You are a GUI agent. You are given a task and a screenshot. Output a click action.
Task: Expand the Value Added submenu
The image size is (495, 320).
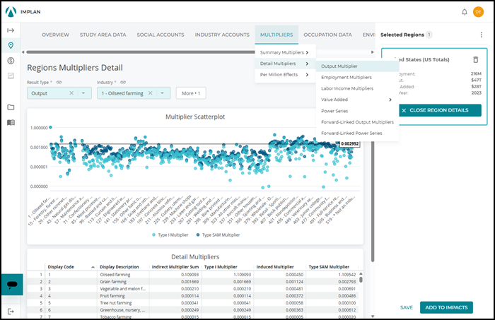coord(357,100)
